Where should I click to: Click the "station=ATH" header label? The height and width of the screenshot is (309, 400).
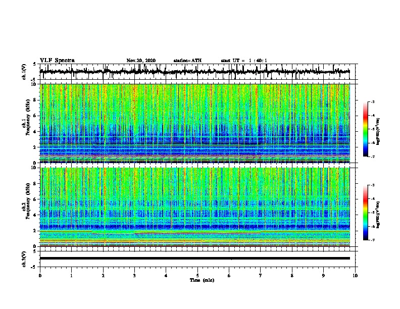187,61
